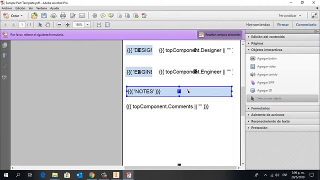
Task: Open the zoom level dropdown arrow
Action: point(87,24)
